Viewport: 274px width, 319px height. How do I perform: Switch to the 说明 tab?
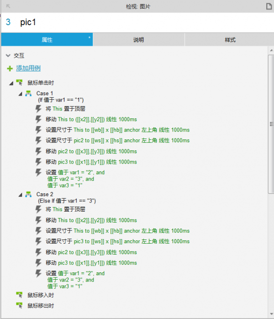pos(138,40)
